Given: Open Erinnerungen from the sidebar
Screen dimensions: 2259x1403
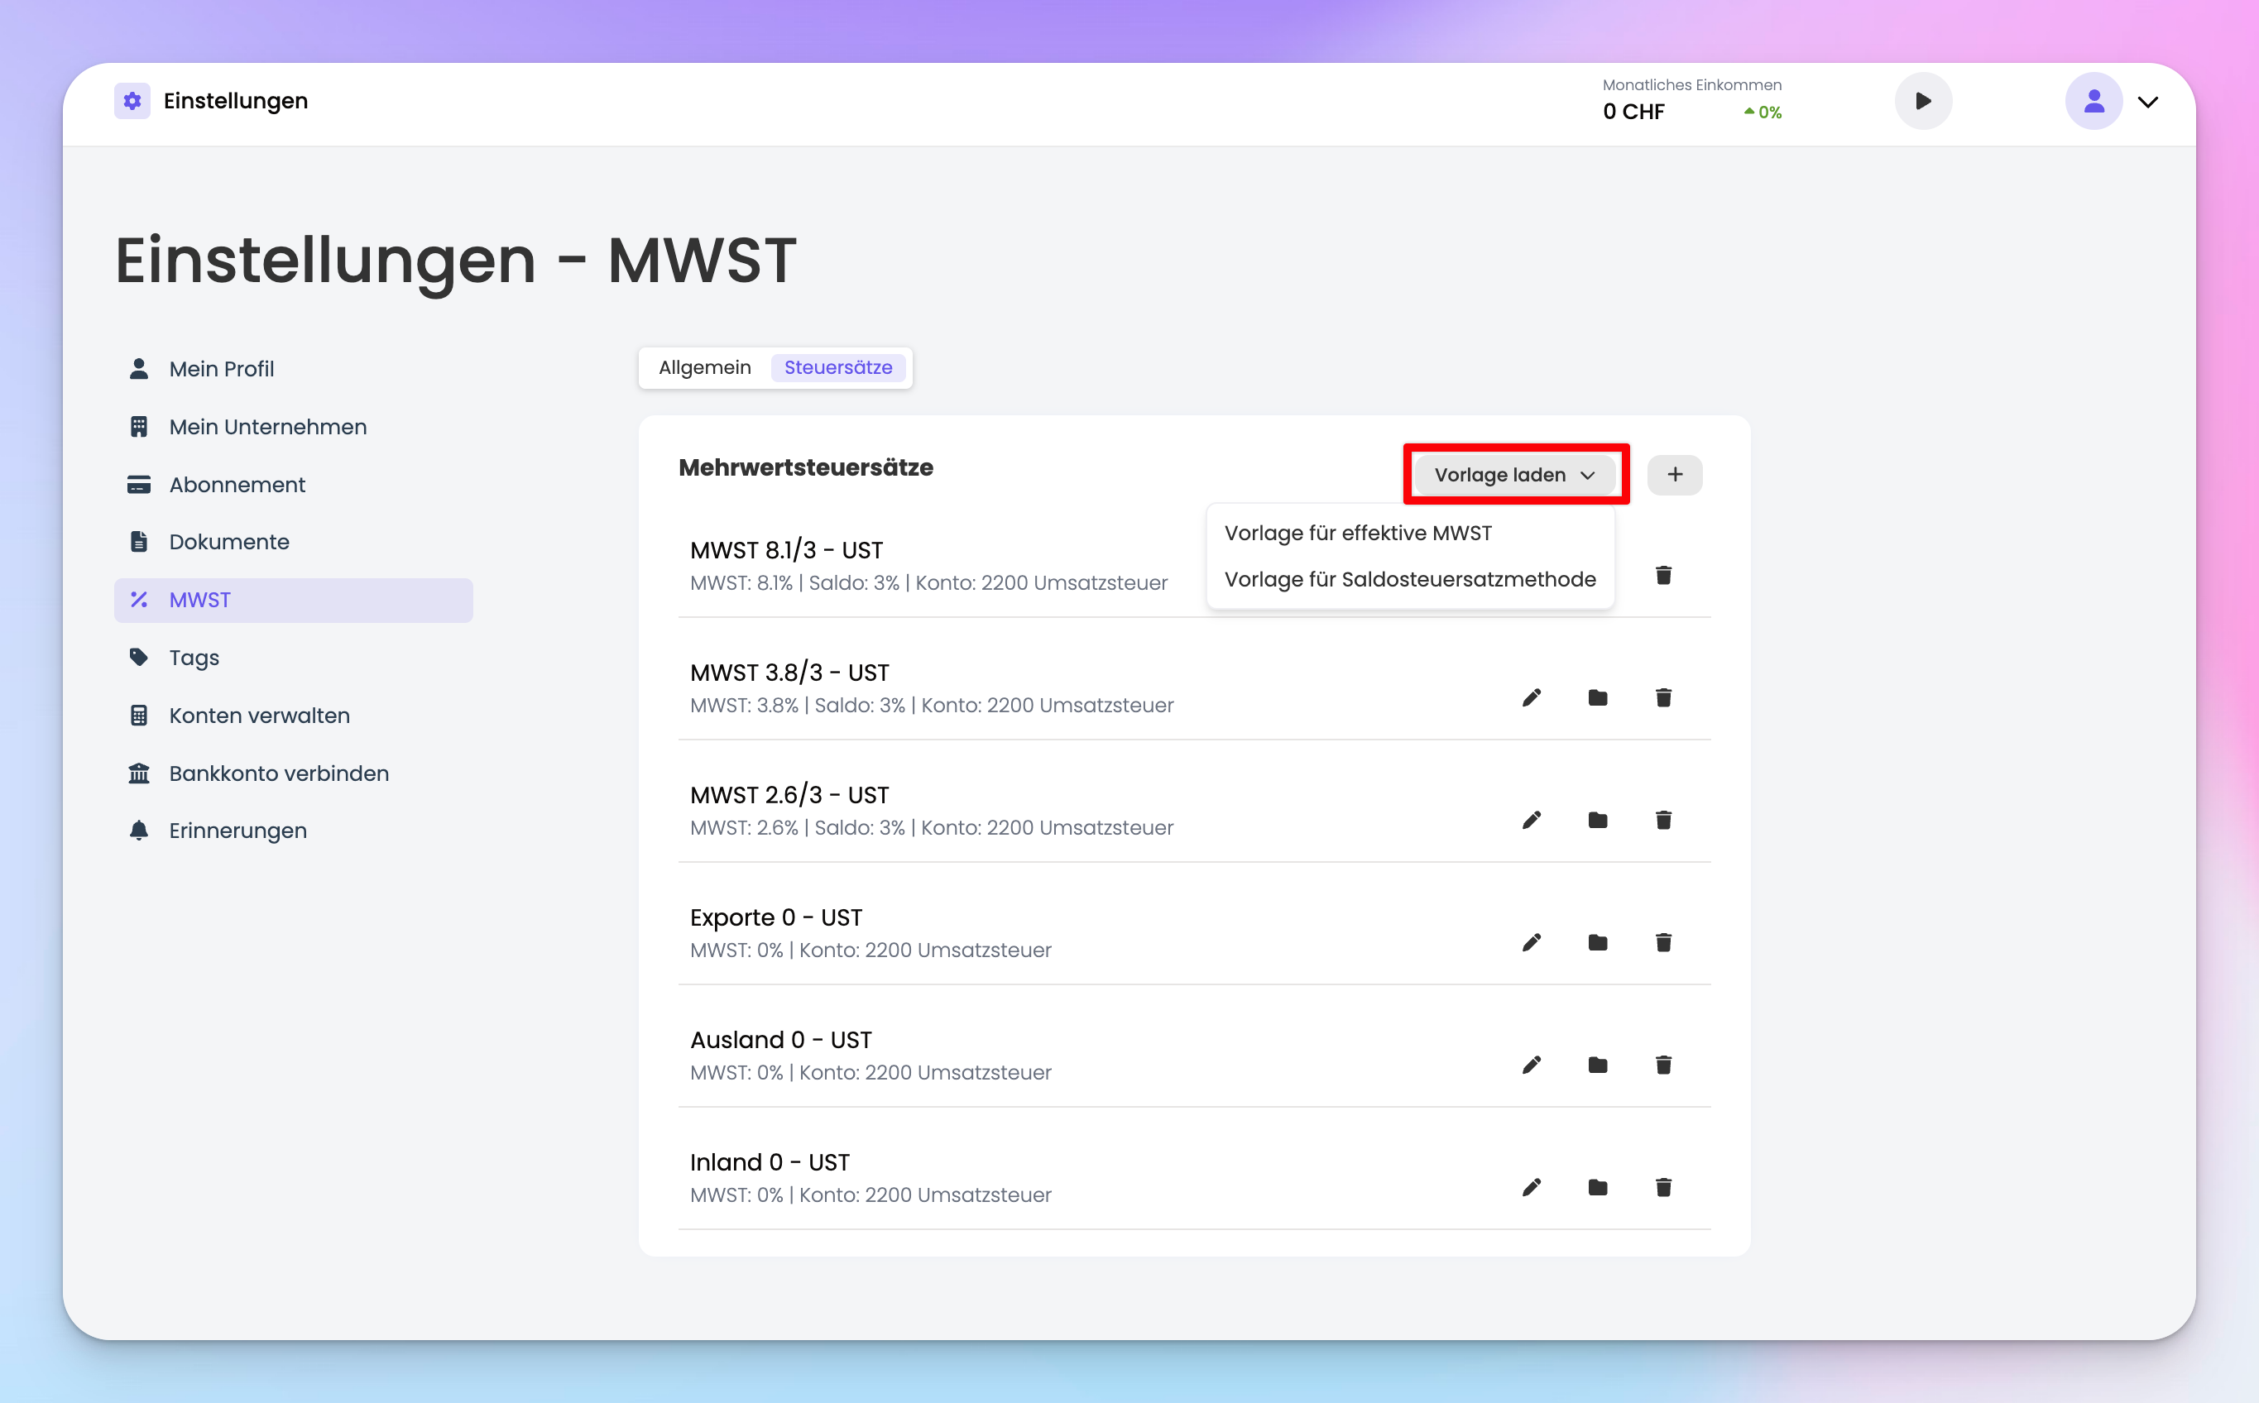Looking at the screenshot, I should 237,831.
